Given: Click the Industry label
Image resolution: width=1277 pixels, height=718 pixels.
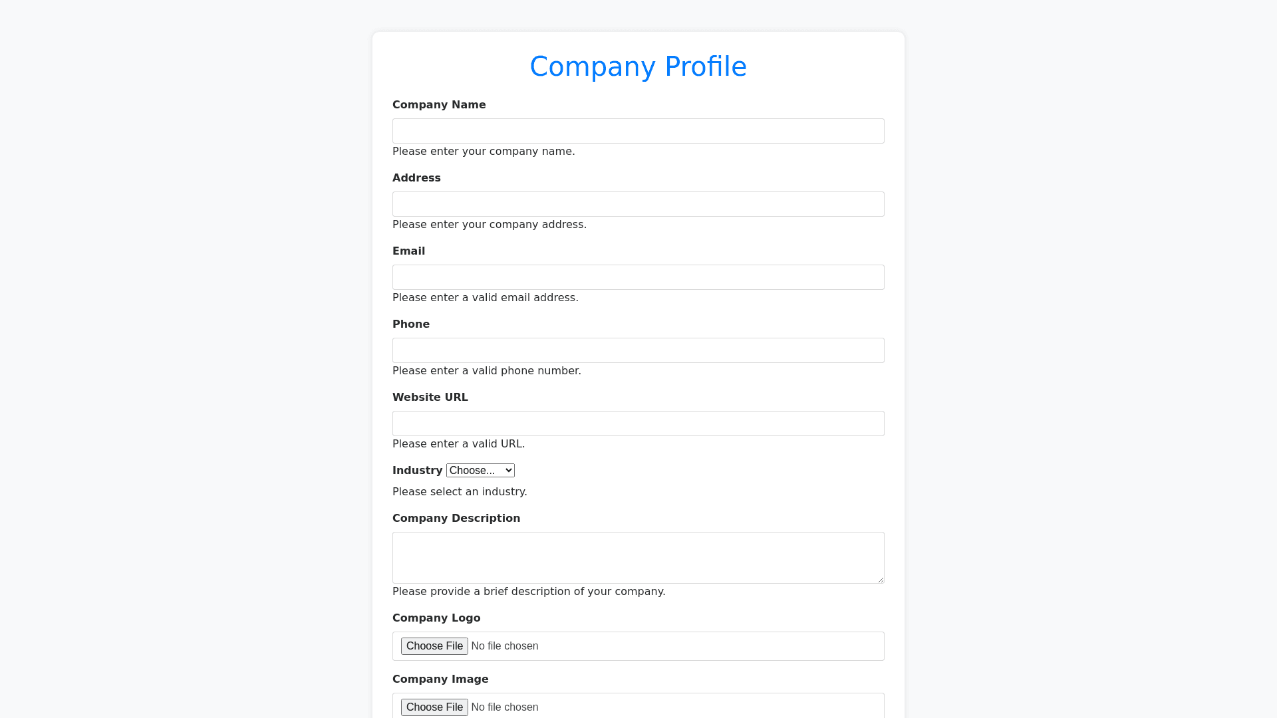Looking at the screenshot, I should pos(417,471).
